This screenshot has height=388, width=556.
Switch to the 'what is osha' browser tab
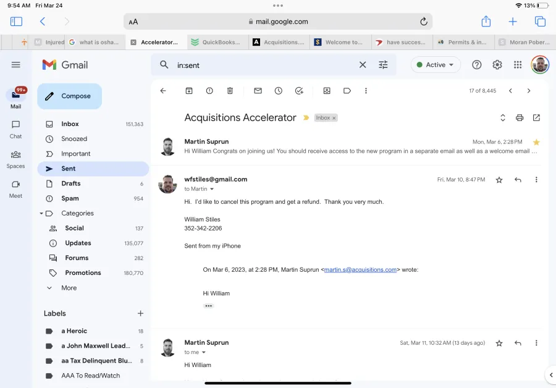click(95, 42)
